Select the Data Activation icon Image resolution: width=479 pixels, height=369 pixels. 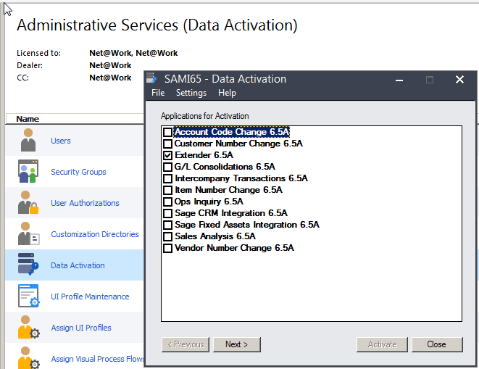(28, 265)
